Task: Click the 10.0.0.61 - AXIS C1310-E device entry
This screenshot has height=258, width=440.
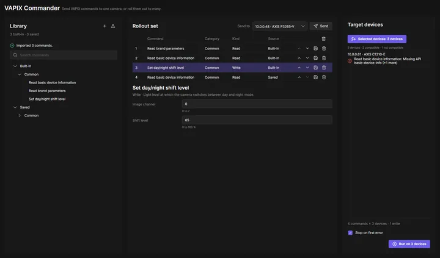Action: click(366, 54)
